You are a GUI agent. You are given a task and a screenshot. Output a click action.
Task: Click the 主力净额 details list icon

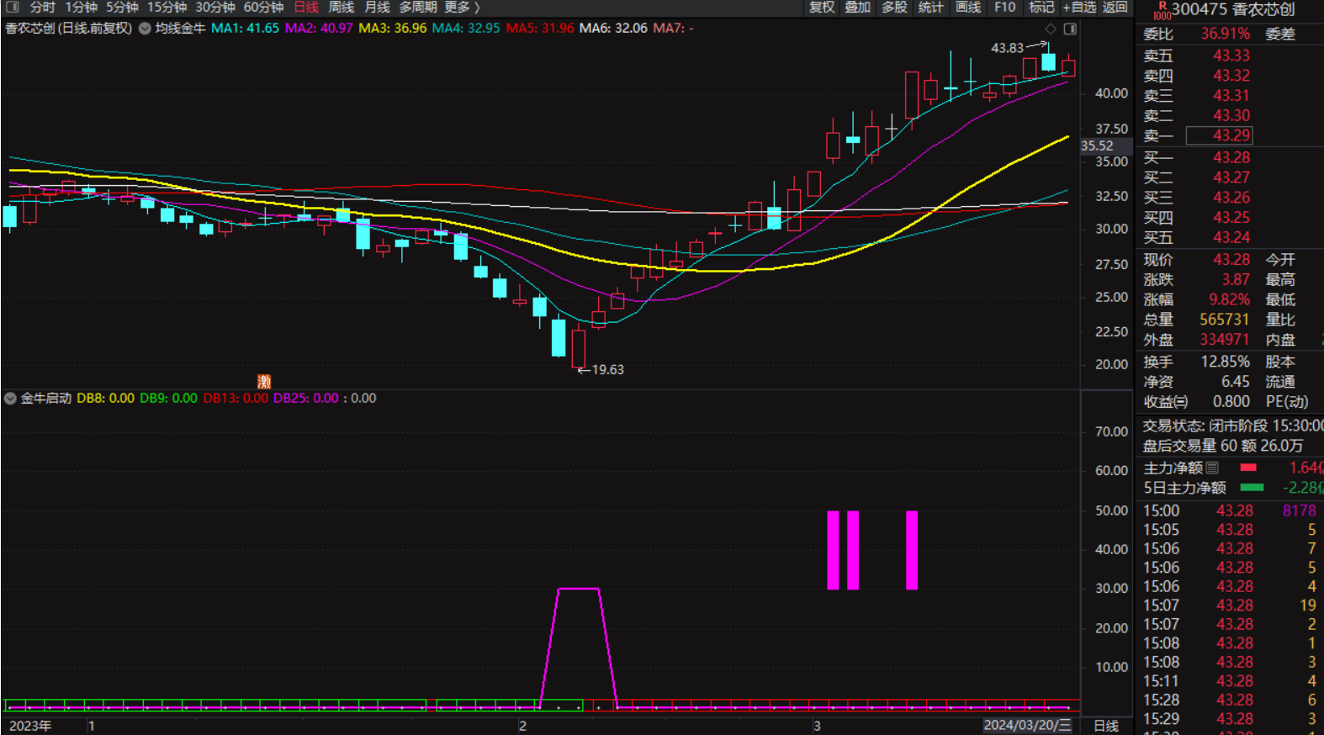tap(1212, 468)
